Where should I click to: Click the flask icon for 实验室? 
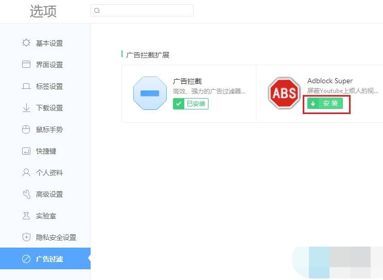point(26,216)
